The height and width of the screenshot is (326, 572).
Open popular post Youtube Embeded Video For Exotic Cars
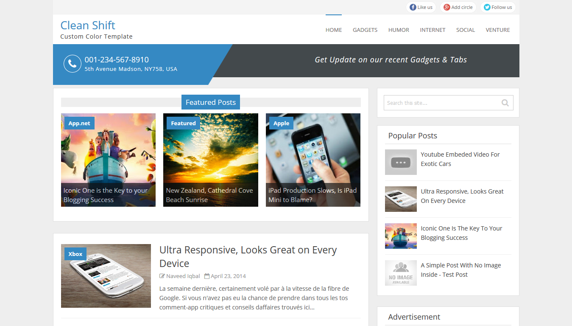tap(460, 159)
